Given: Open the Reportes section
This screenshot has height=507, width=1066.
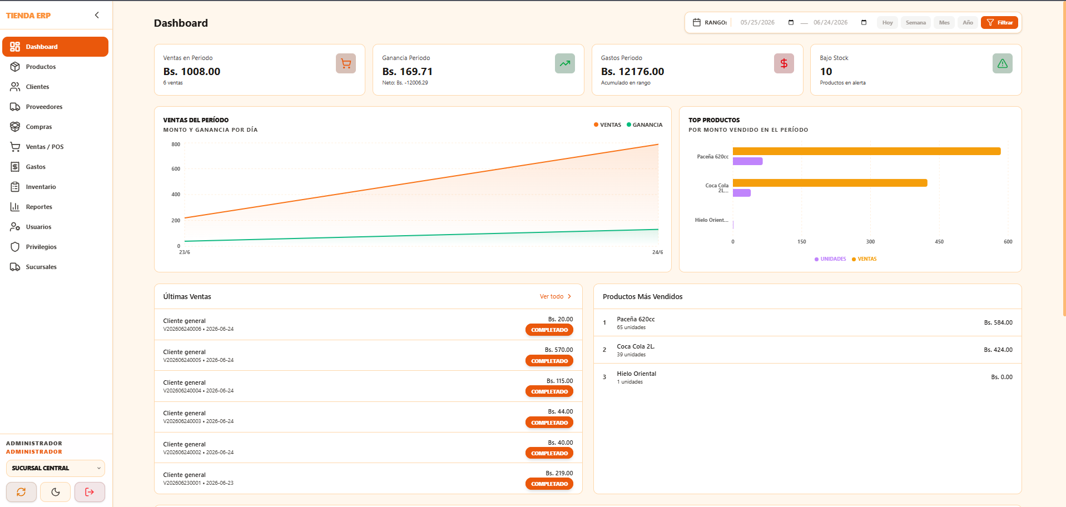Looking at the screenshot, I should click(x=55, y=207).
